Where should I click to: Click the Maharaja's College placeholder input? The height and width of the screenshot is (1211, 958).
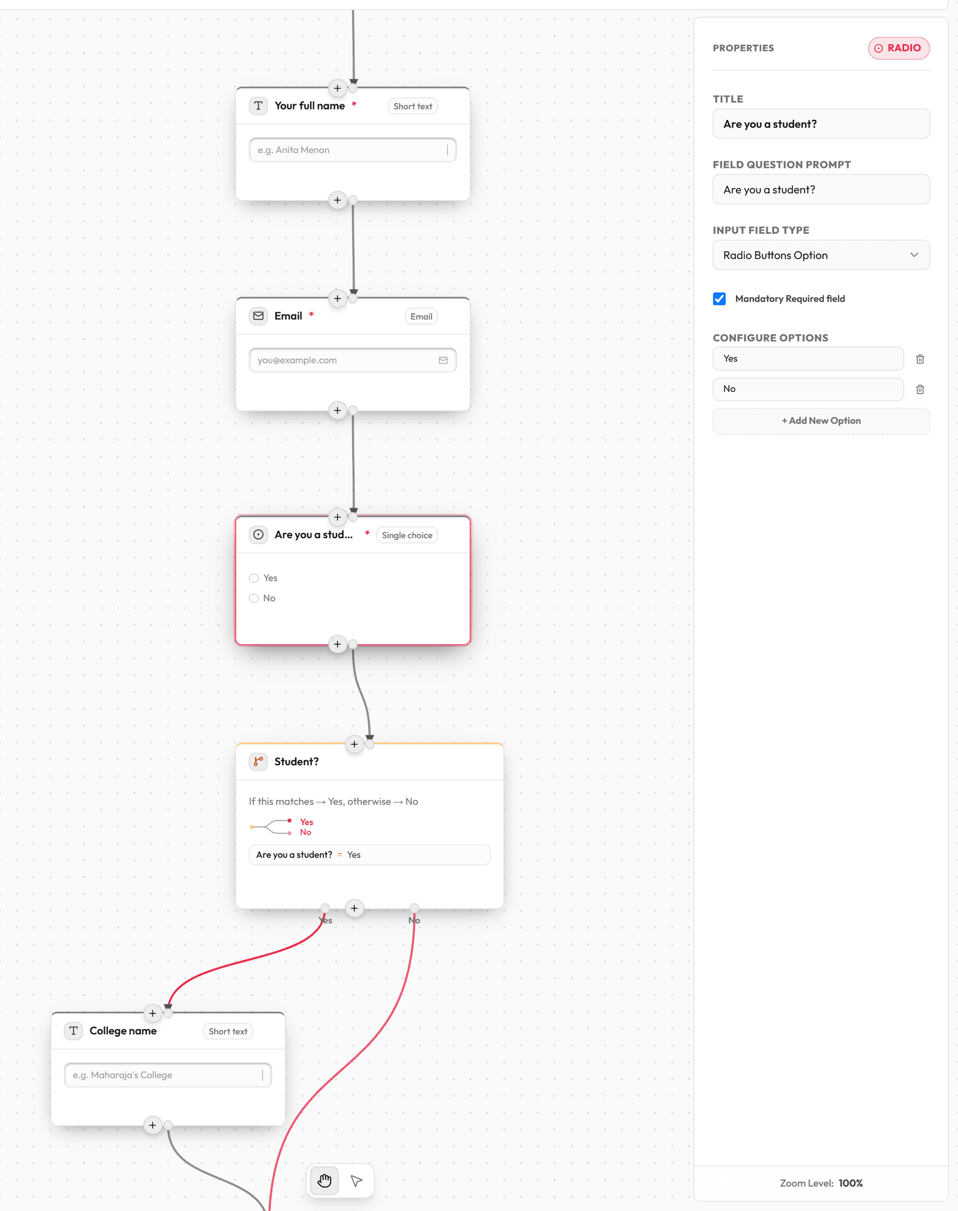tap(168, 1075)
